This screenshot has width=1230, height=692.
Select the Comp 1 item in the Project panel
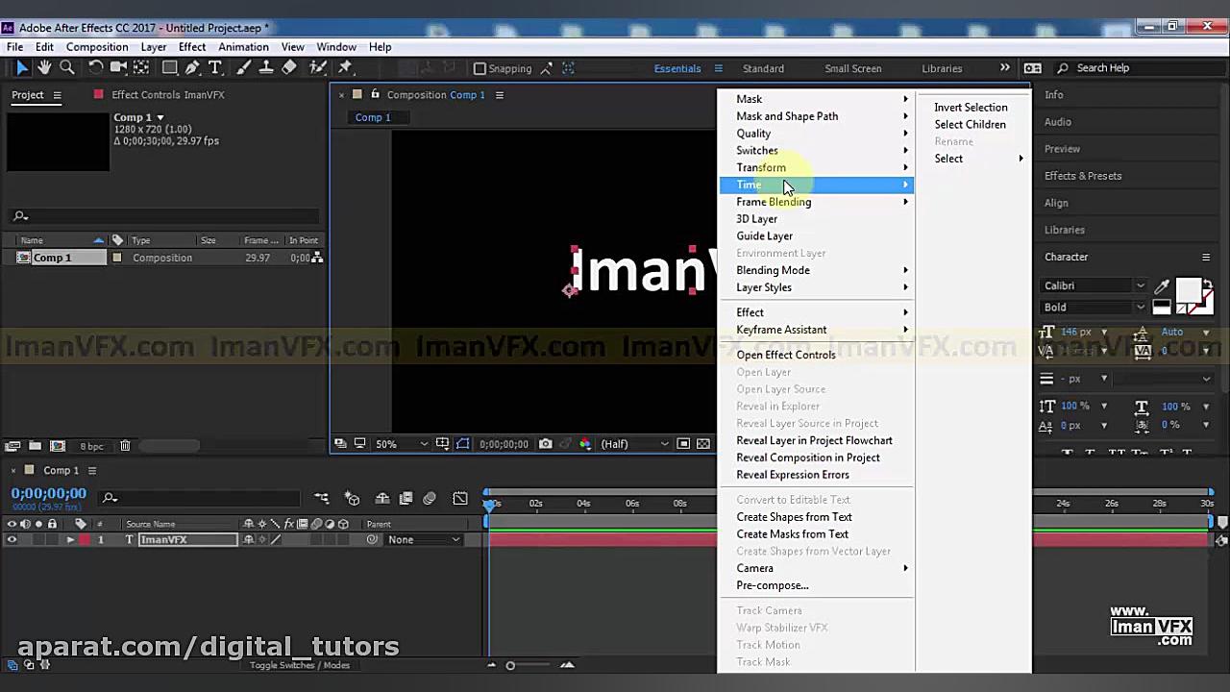pyautogui.click(x=53, y=257)
